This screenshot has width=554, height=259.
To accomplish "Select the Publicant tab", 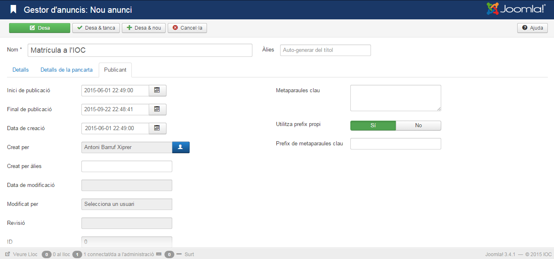I will point(115,70).
